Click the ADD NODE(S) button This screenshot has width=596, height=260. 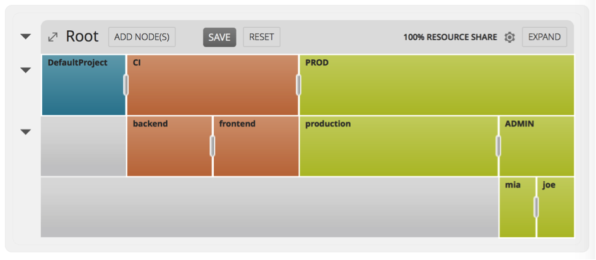coord(142,37)
